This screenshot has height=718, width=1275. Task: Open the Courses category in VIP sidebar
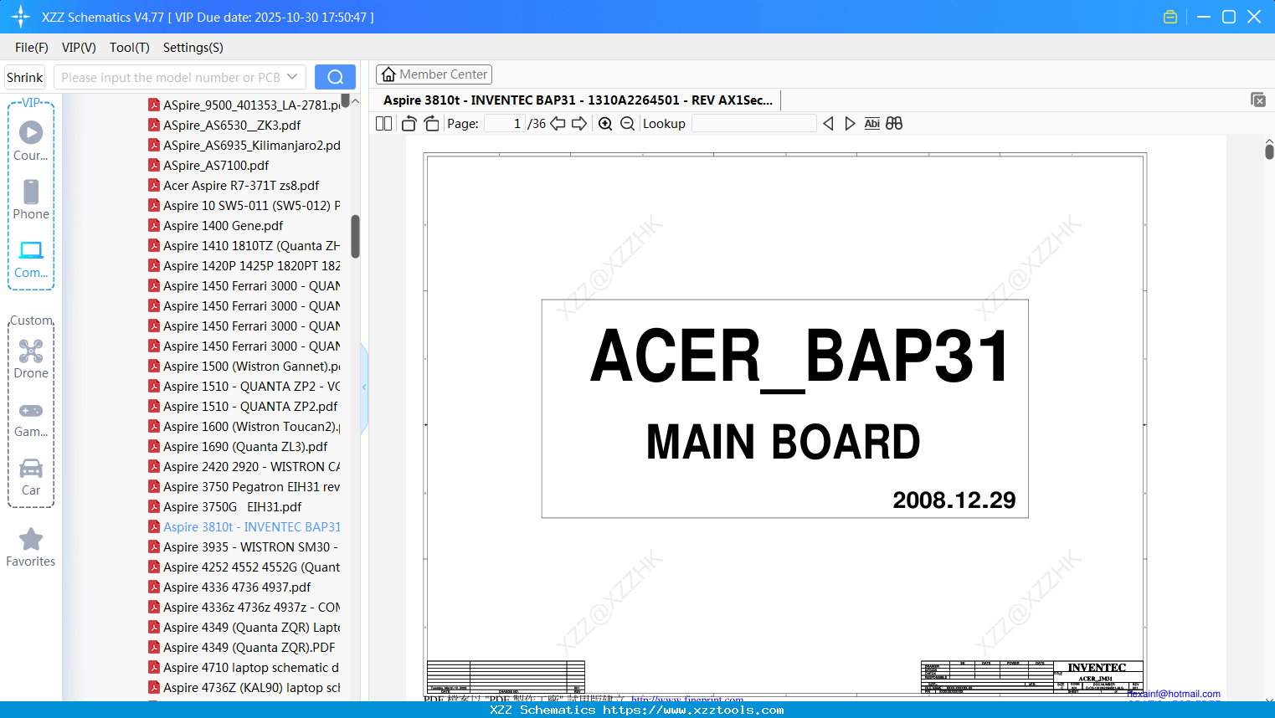pos(31,141)
